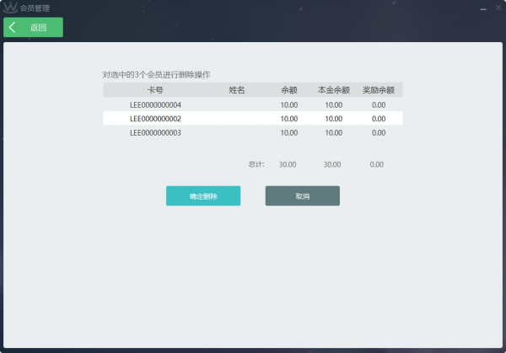Cancel deletion with 取消 button
This screenshot has width=506, height=353.
303,196
